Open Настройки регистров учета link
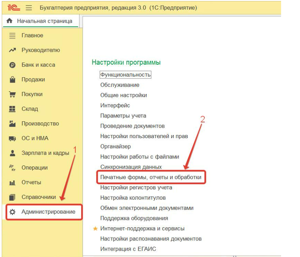The width and height of the screenshot is (300, 257). [136, 188]
